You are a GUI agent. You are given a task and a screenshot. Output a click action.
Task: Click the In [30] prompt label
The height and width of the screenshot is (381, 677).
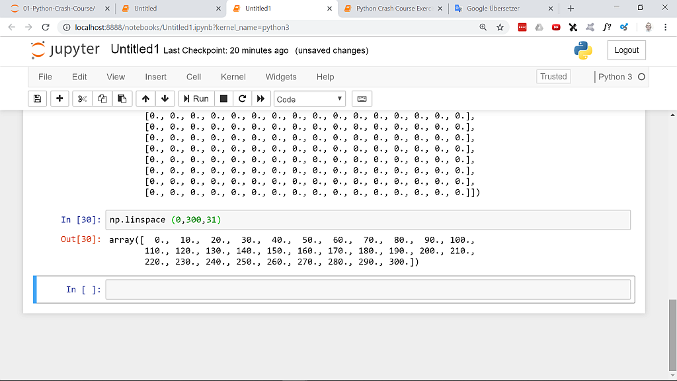[81, 220]
